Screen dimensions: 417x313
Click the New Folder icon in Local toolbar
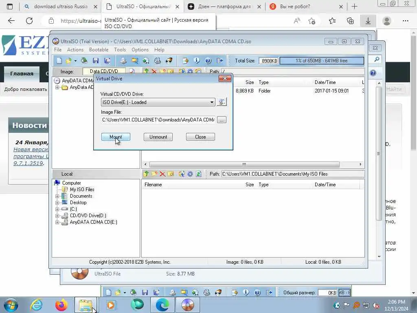(154, 174)
